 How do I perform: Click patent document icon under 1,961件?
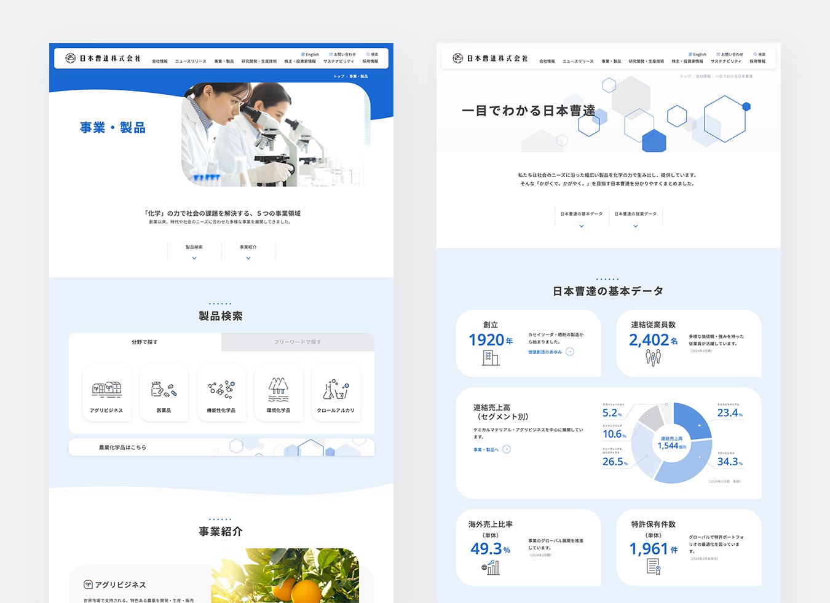pyautogui.click(x=654, y=567)
